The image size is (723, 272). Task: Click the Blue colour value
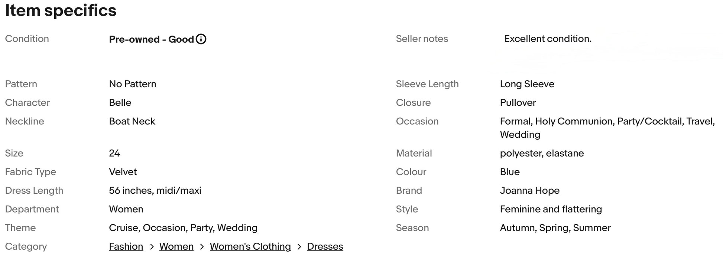(x=510, y=172)
